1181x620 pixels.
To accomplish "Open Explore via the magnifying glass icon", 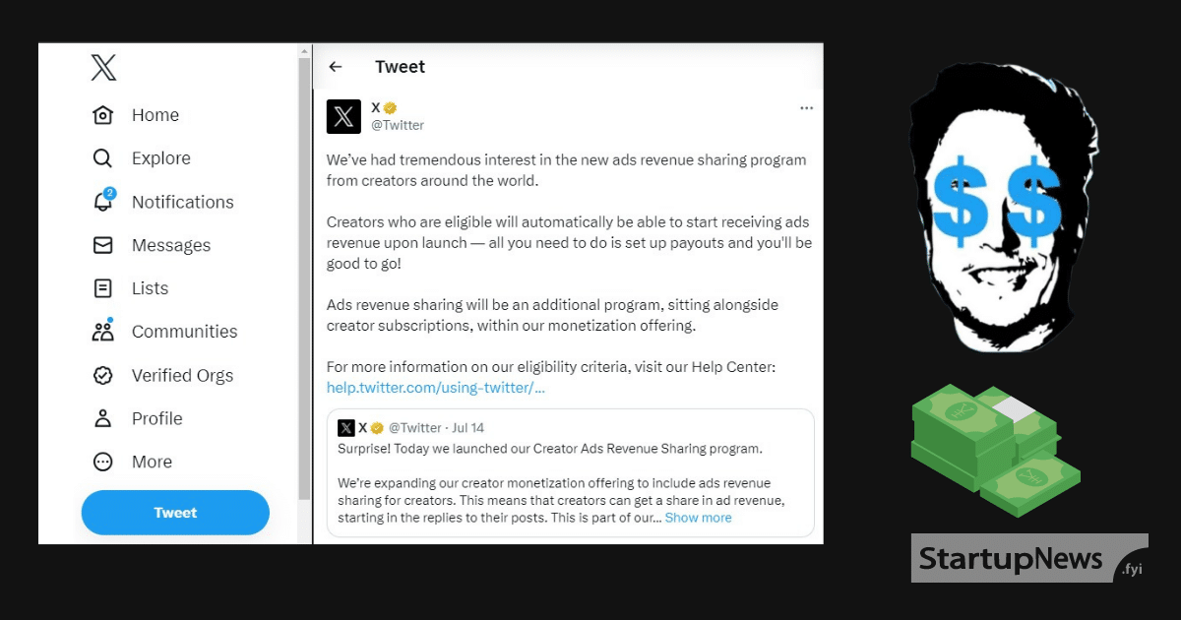I will point(102,157).
